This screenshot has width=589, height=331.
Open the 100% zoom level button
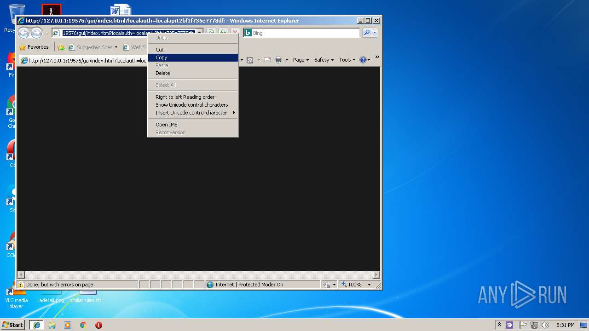[352, 285]
